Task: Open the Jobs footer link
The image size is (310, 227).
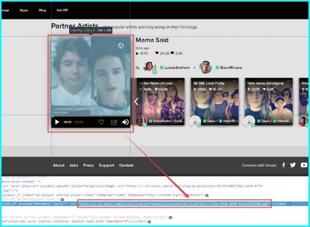Action: coord(73,166)
